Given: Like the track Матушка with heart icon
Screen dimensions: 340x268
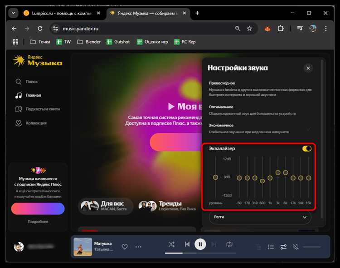Looking at the screenshot, I should click(x=125, y=247).
